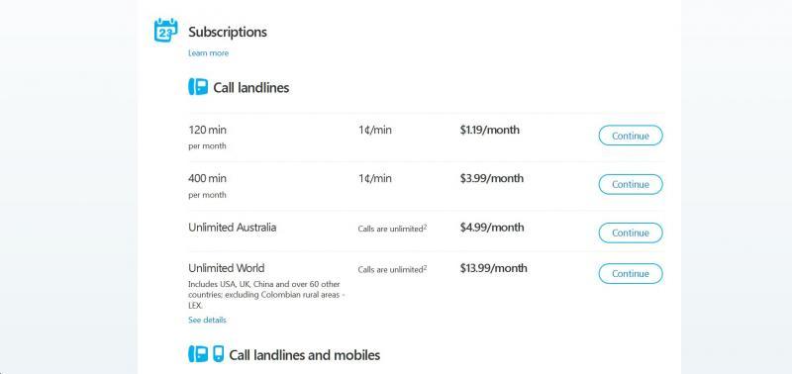Screen dimensions: 792x374
Task: Select the $3.99/month price
Action: pyautogui.click(x=491, y=178)
